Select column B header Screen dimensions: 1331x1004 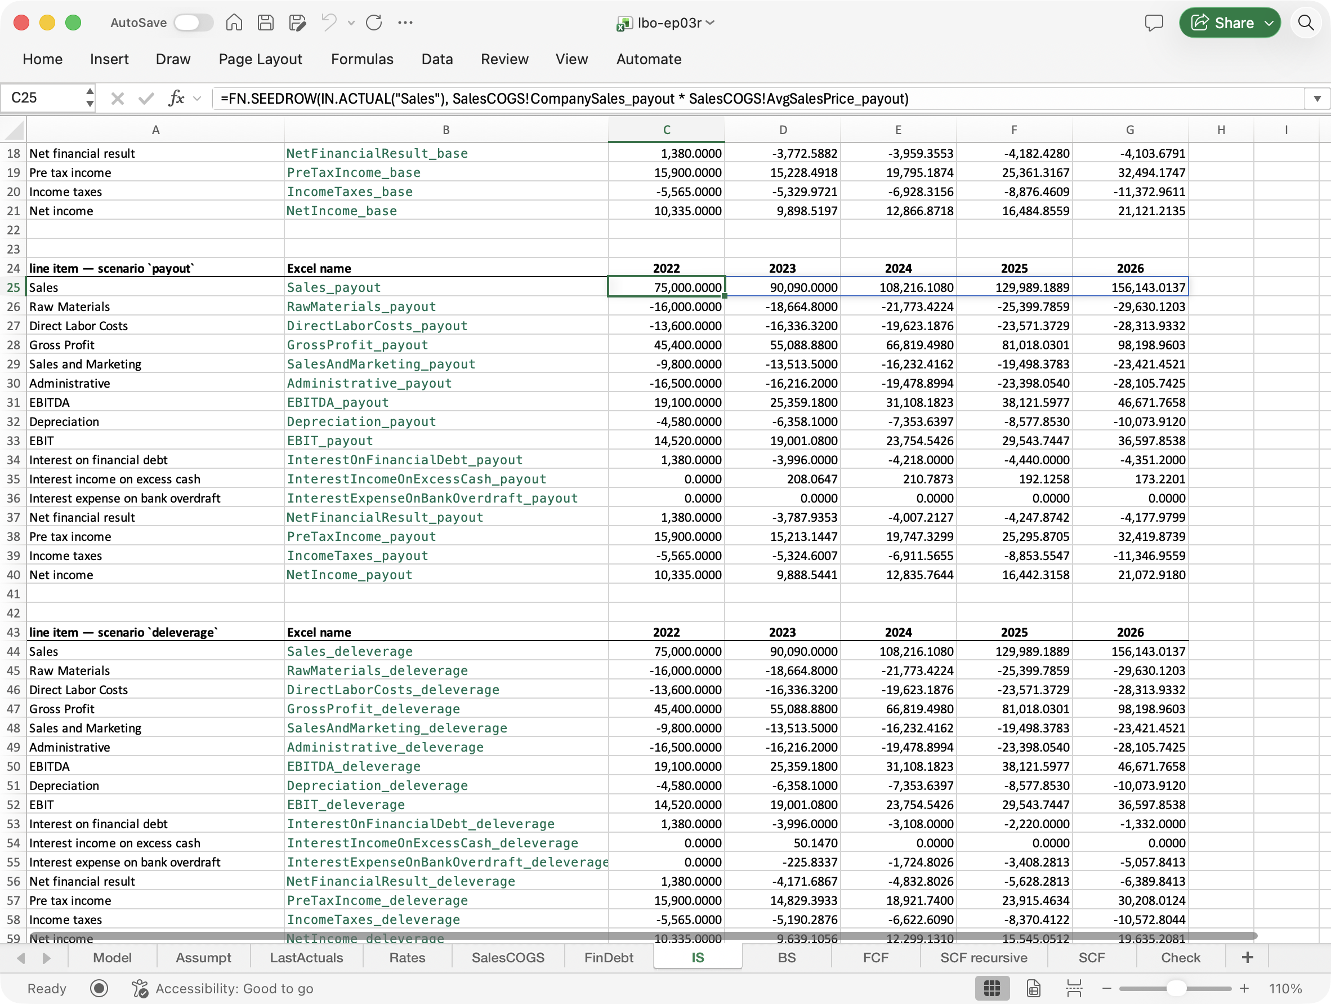[446, 130]
